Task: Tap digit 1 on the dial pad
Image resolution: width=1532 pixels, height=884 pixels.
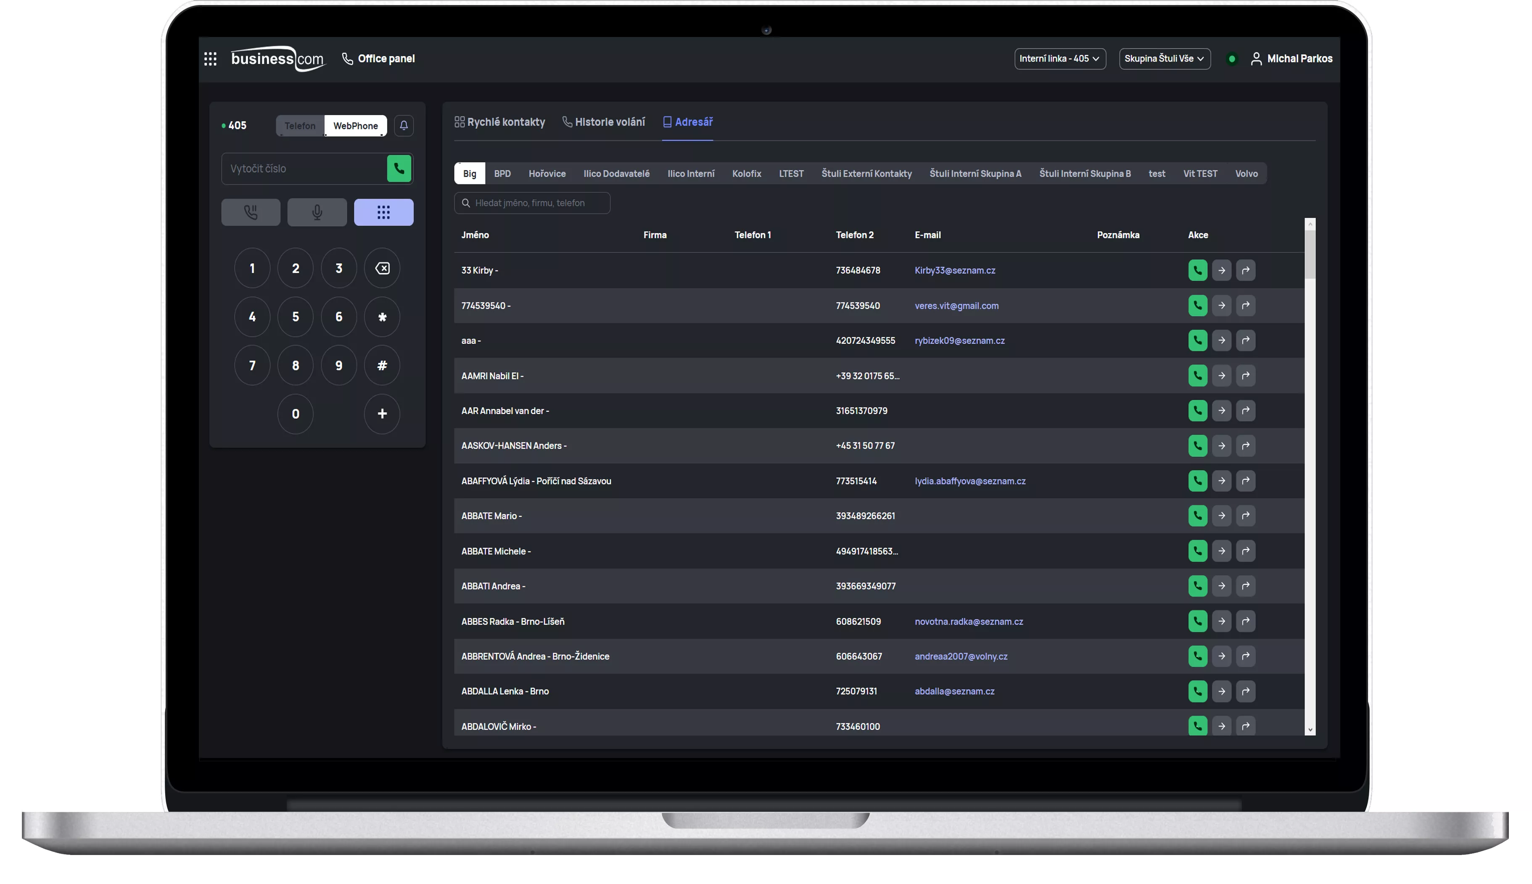Action: (252, 268)
